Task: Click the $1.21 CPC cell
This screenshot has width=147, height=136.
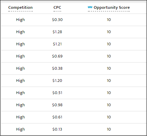Action: coord(57,44)
